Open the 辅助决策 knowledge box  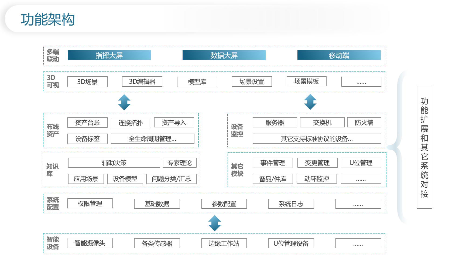tap(114, 163)
